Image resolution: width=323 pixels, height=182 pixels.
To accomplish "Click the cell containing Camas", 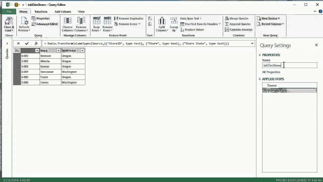I will pos(50,82).
